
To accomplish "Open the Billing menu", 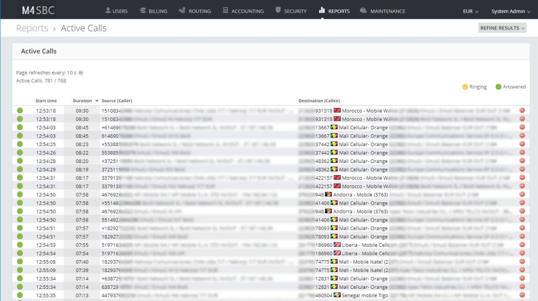I will coord(153,11).
